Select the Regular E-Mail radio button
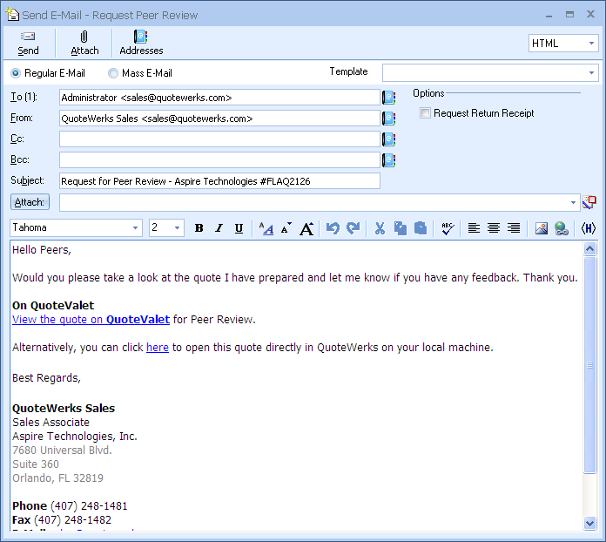This screenshot has height=542, width=606. [x=16, y=73]
